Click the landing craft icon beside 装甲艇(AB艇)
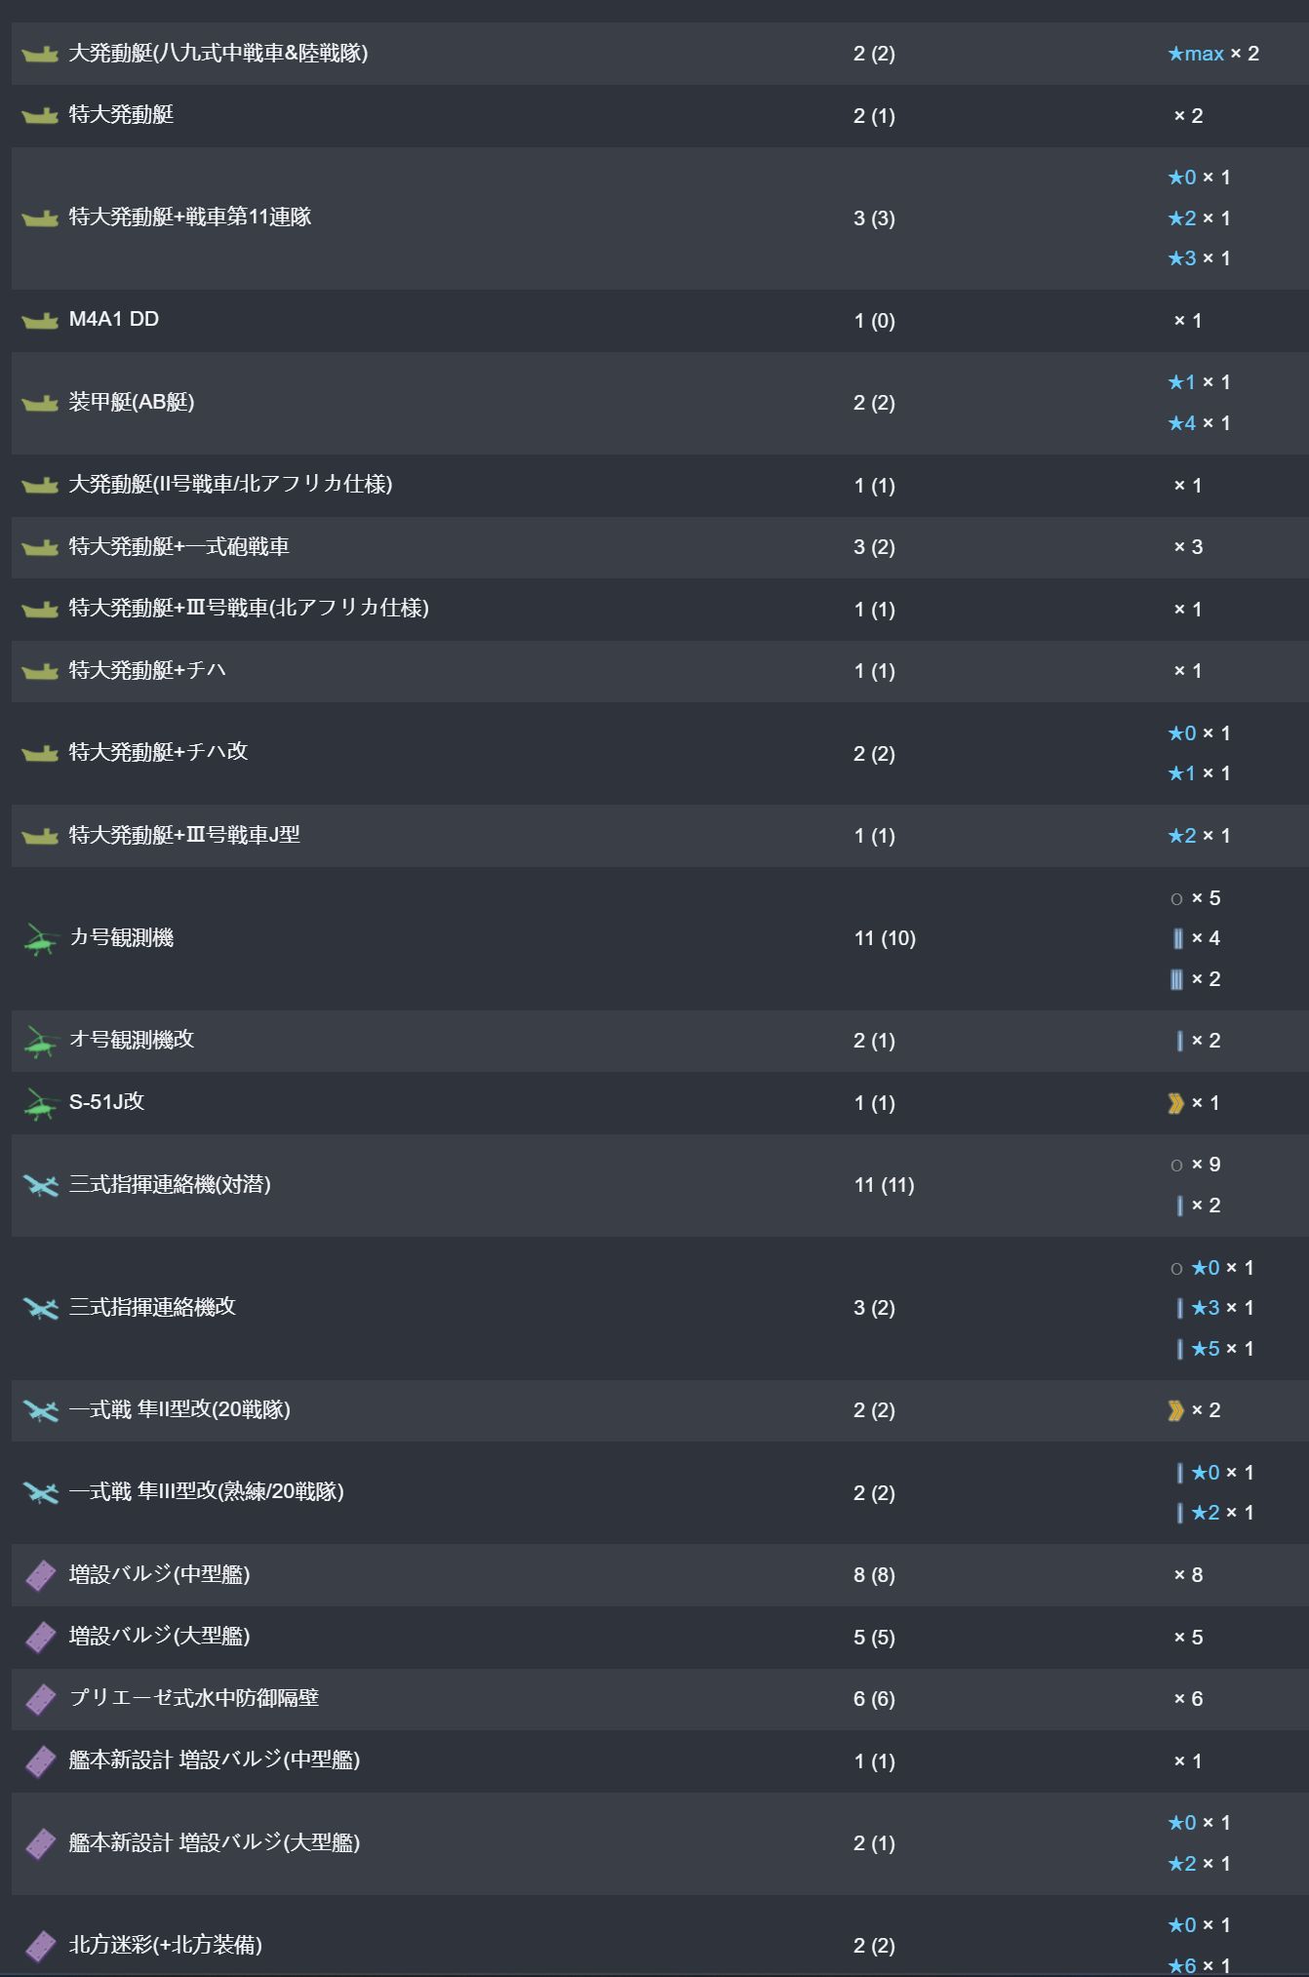 (x=40, y=403)
